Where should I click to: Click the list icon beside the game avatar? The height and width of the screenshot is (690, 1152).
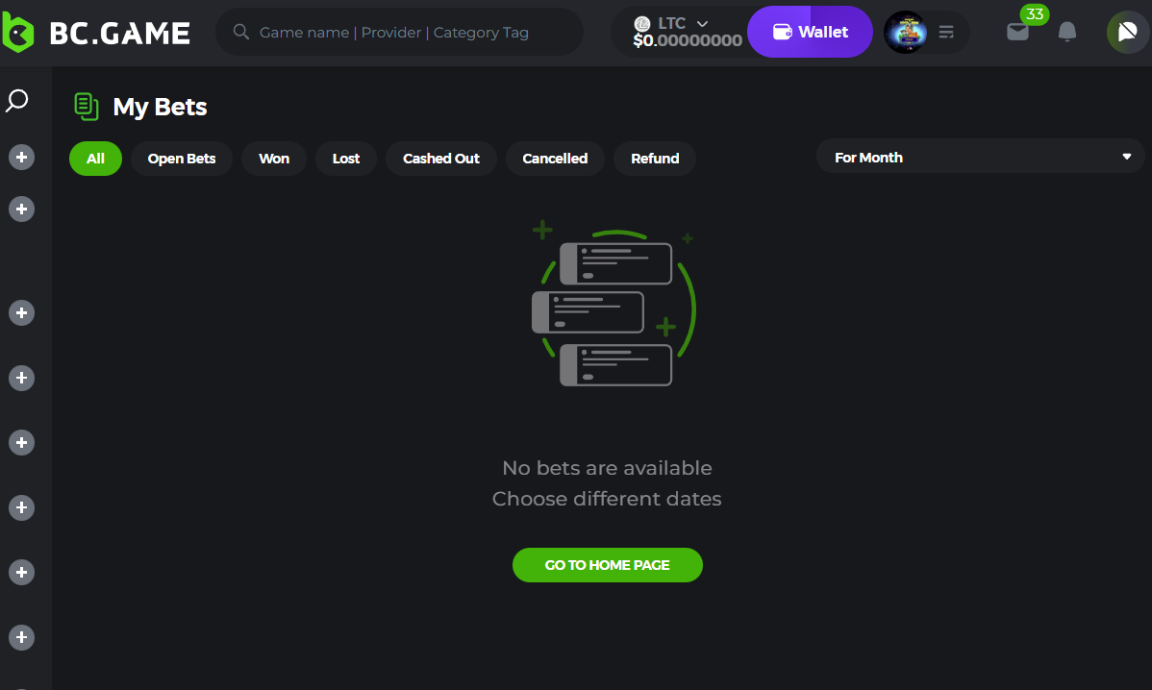tap(946, 33)
